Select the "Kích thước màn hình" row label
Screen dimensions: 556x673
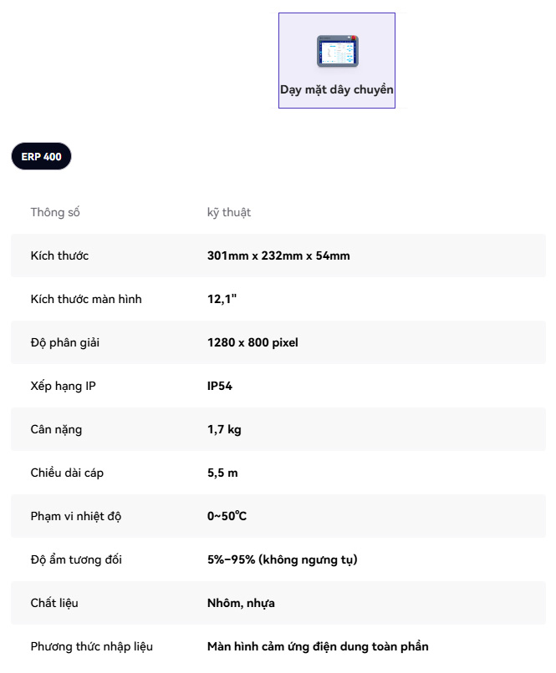click(86, 299)
